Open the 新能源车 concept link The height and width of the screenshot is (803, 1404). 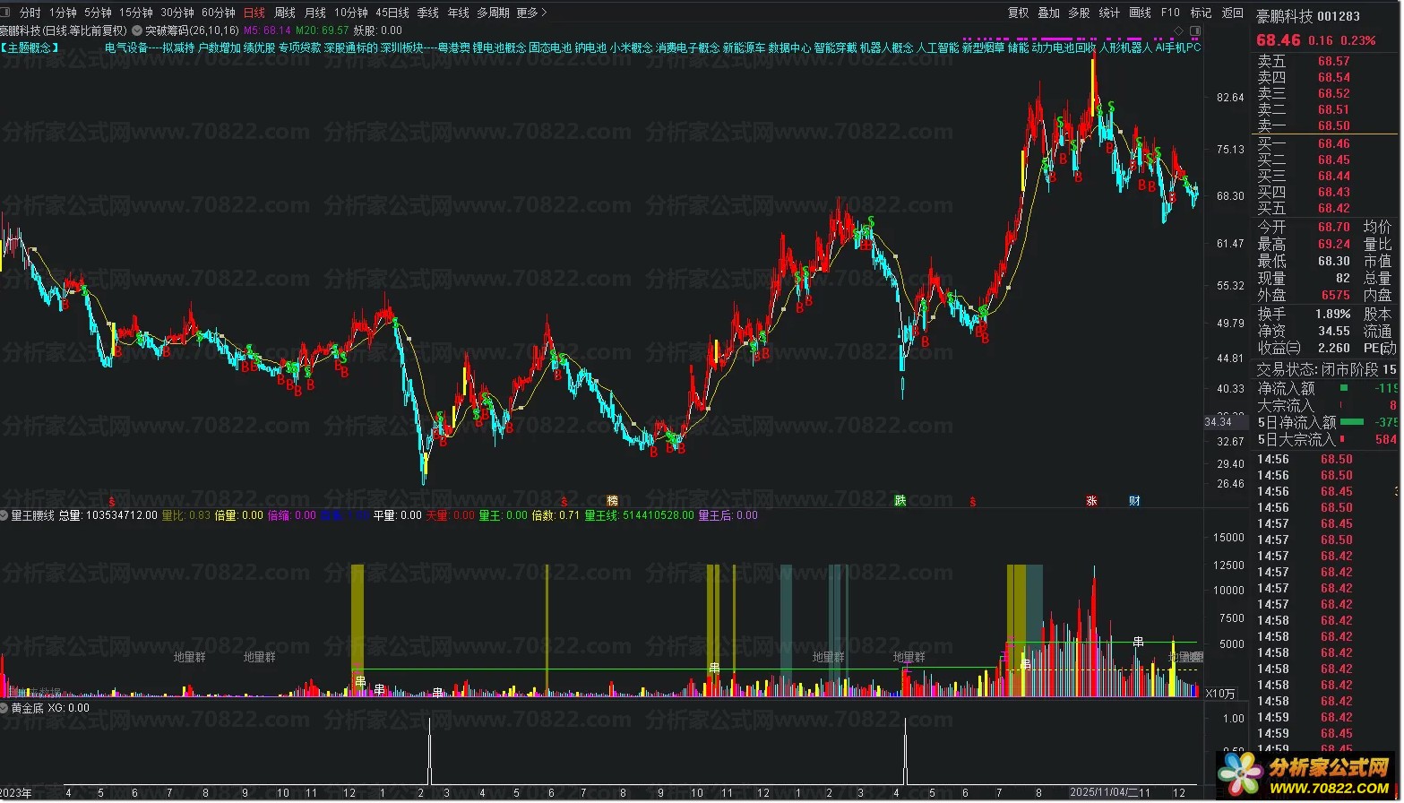(744, 47)
